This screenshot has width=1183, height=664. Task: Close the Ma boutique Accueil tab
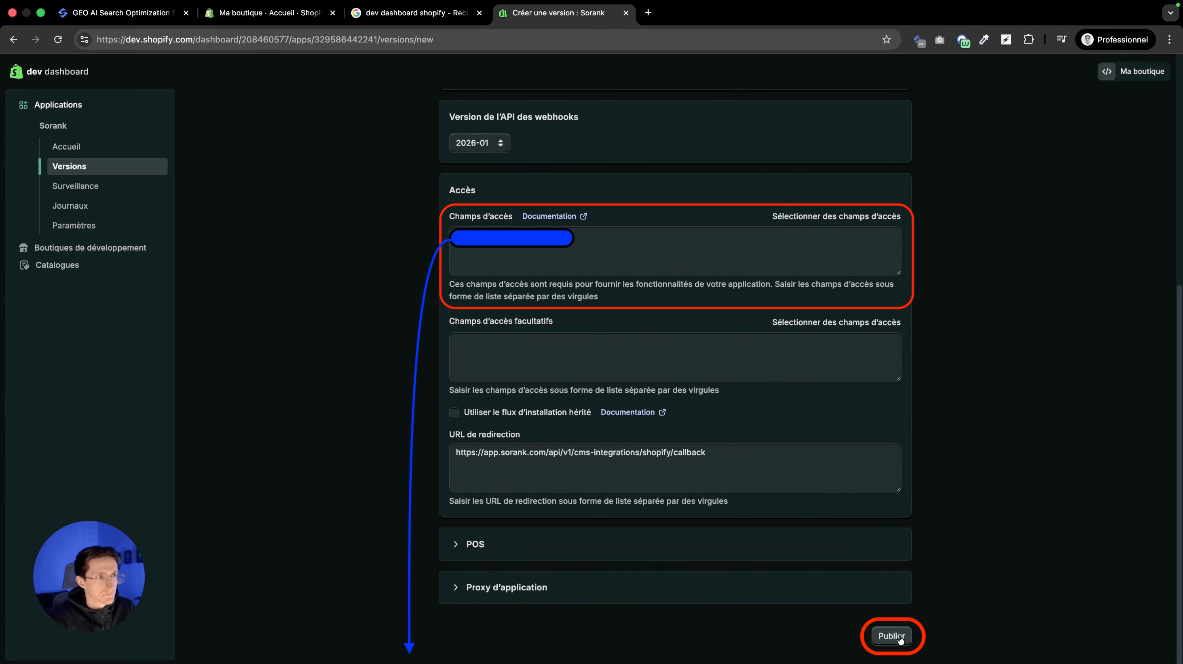point(333,13)
